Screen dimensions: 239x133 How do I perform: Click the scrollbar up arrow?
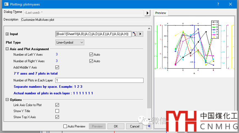click(149, 29)
